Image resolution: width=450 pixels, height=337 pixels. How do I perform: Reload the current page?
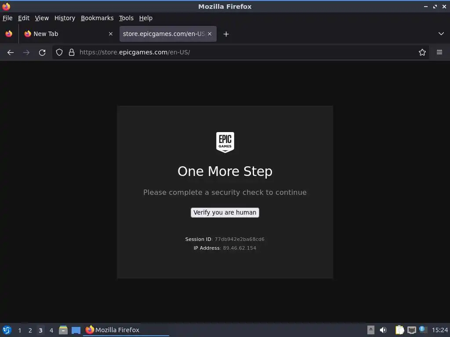click(x=42, y=53)
